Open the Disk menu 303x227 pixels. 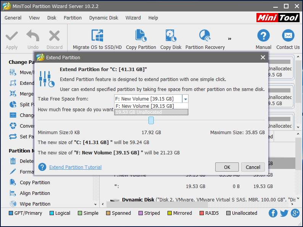(52, 18)
